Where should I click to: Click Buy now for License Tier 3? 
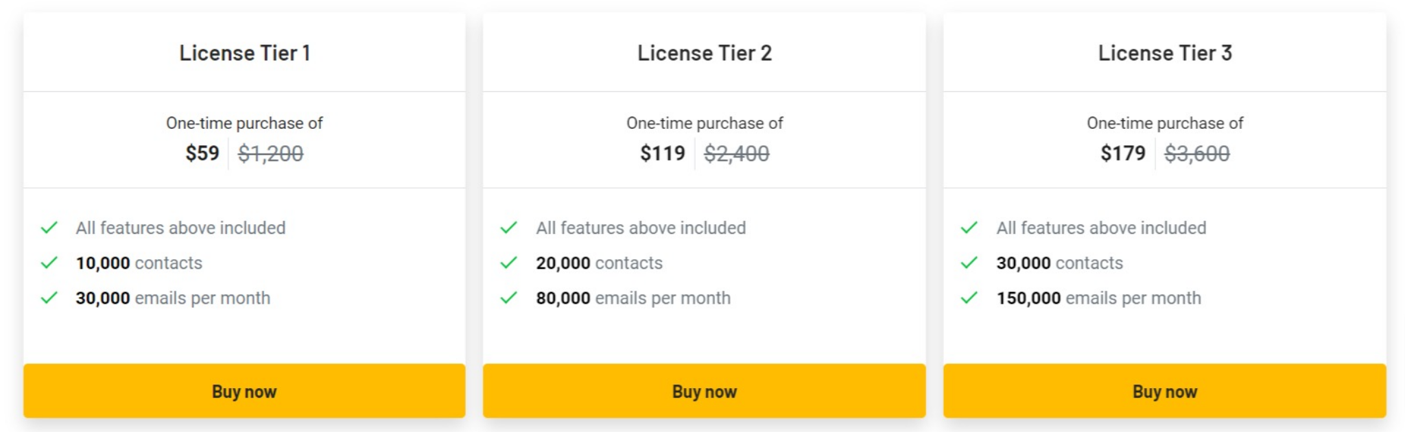point(1165,391)
